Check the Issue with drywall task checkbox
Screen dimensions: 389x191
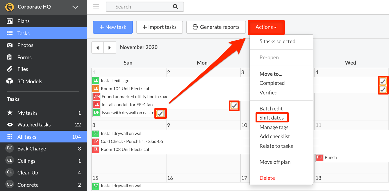[x=160, y=113]
